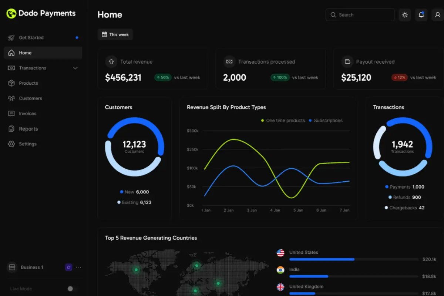Viewport: 444px width, 296px height.
Task: Click the India revenue progress bar
Action: (x=354, y=276)
